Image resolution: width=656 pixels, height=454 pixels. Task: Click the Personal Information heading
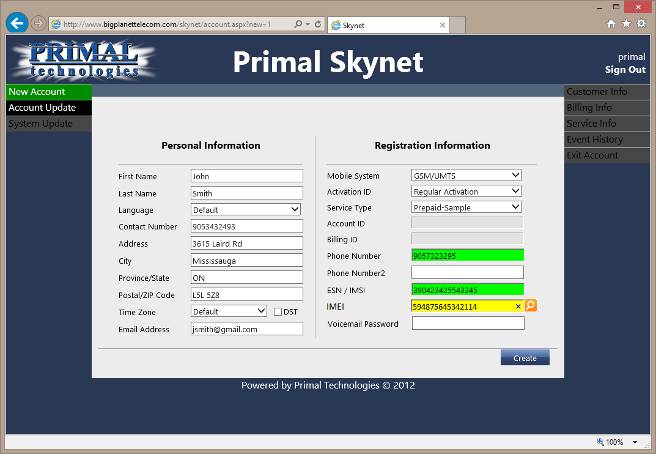click(x=211, y=146)
